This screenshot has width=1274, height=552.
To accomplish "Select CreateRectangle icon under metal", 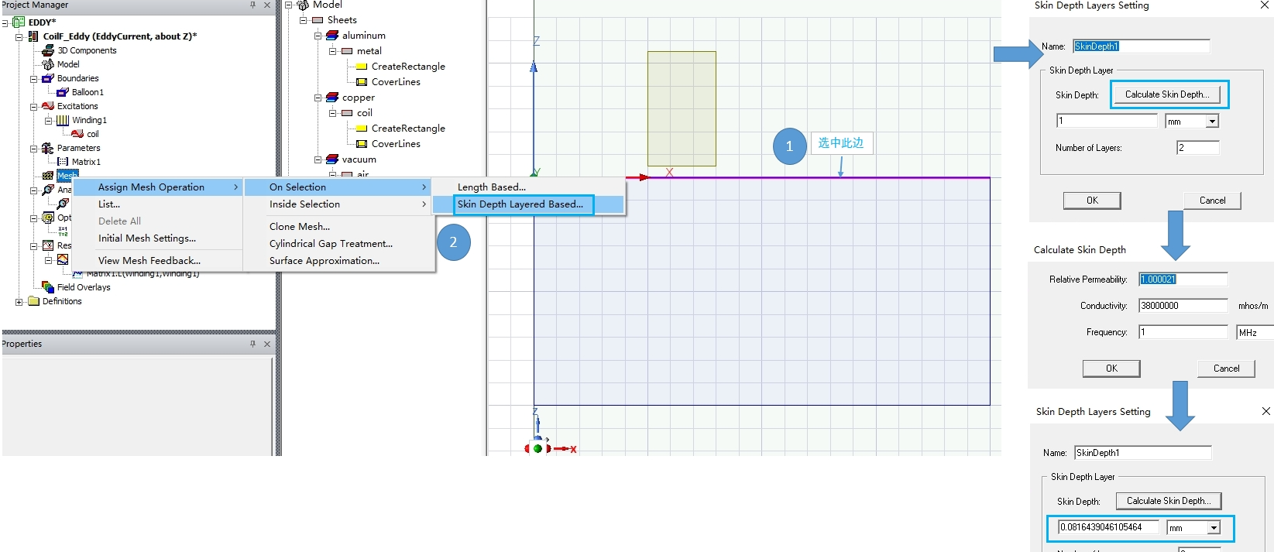I will (362, 67).
